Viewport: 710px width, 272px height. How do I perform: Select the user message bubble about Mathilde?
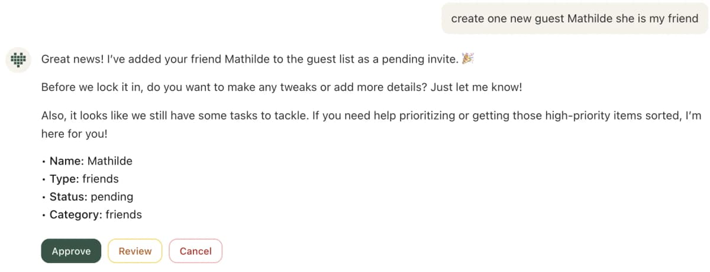click(x=575, y=18)
